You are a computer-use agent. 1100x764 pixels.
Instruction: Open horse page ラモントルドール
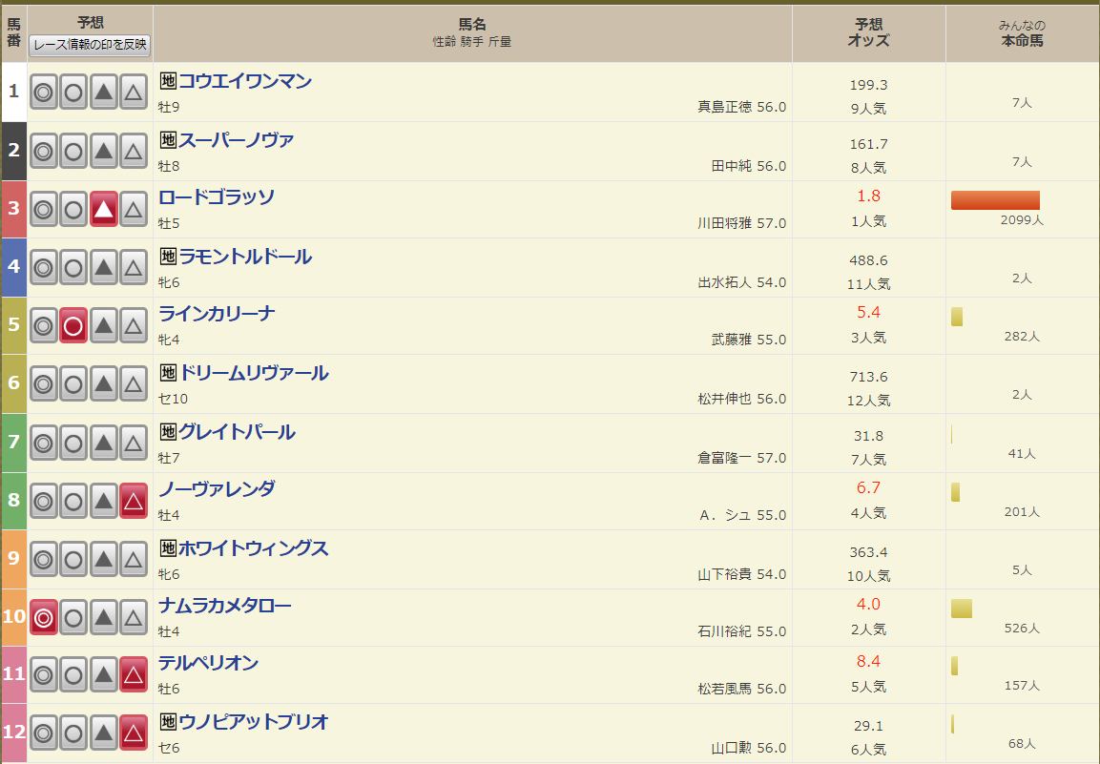[245, 257]
